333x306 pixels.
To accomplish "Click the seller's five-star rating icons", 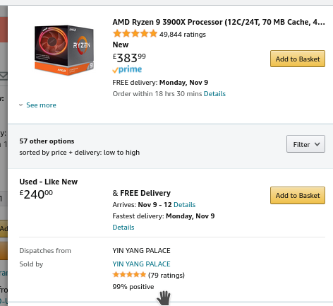I will click(x=129, y=275).
